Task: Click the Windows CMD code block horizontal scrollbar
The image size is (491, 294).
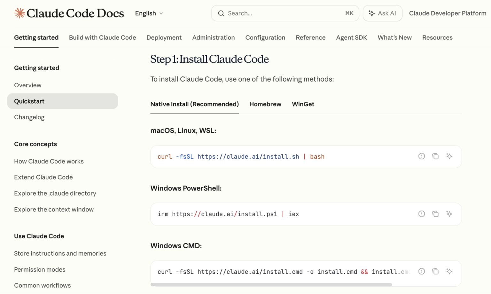Action: click(x=271, y=284)
